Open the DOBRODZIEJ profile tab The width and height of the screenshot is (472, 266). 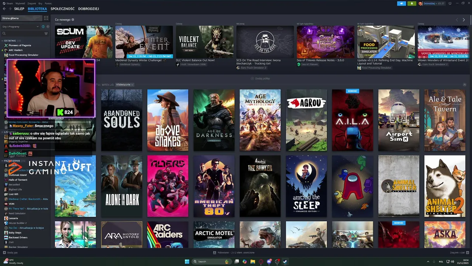(x=88, y=9)
